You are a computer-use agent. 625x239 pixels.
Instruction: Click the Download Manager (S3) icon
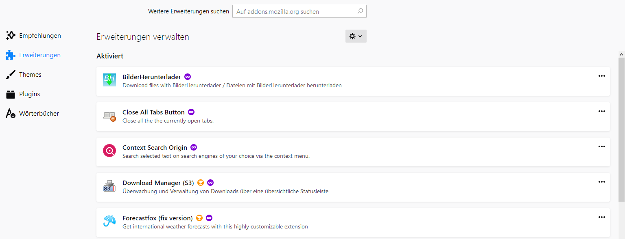109,186
